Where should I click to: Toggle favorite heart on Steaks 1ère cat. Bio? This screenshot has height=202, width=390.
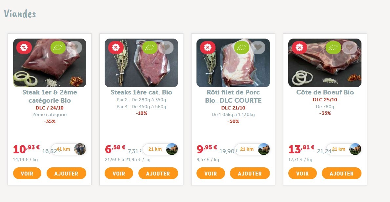click(x=166, y=47)
